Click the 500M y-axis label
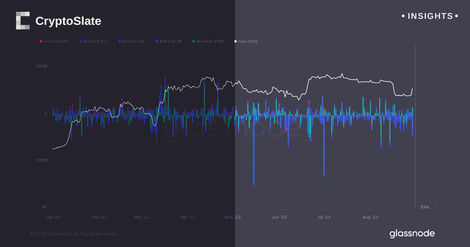 tap(42, 66)
